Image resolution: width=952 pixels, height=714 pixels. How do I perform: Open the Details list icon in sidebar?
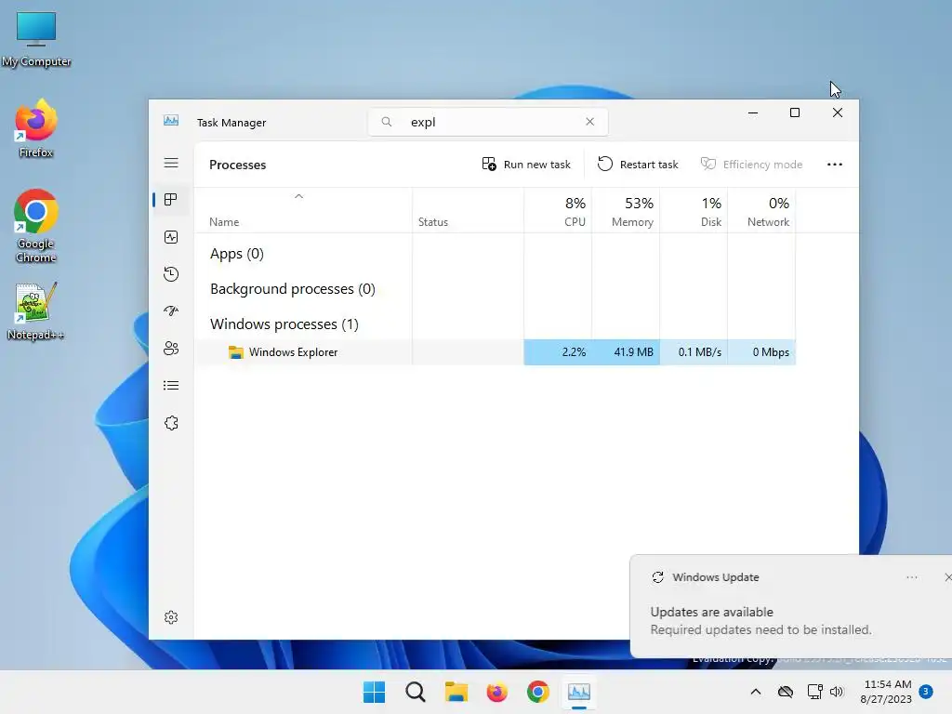click(171, 386)
